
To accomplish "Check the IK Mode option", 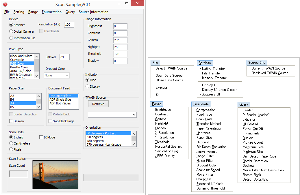I will (x=41, y=137).
